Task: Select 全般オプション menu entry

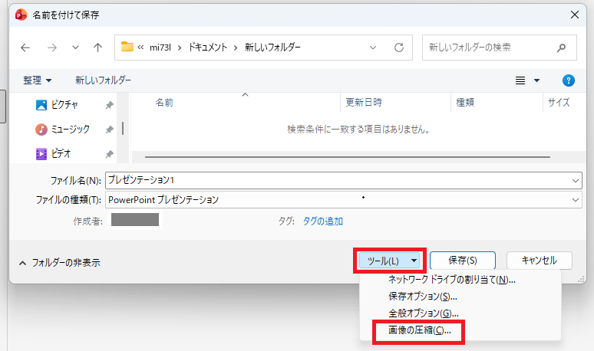Action: tap(423, 313)
